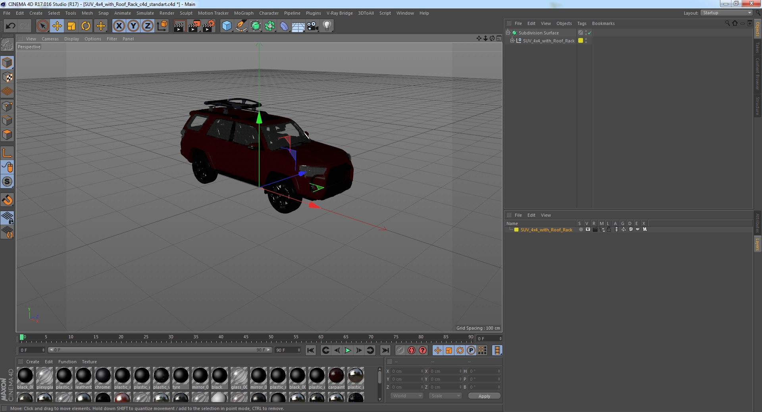The height and width of the screenshot is (412, 762).
Task: Open viewport Cameras menu
Action: (50, 39)
